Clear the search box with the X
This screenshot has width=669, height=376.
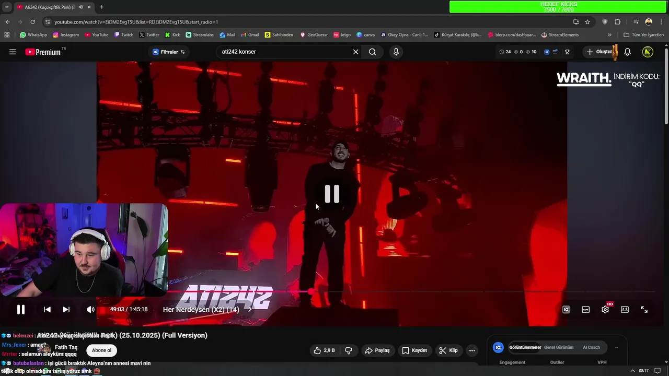pos(355,52)
